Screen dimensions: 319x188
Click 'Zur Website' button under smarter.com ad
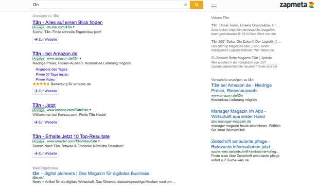point(46,153)
